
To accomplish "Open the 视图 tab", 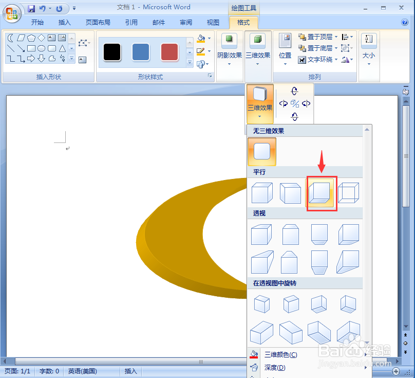I will (213, 23).
